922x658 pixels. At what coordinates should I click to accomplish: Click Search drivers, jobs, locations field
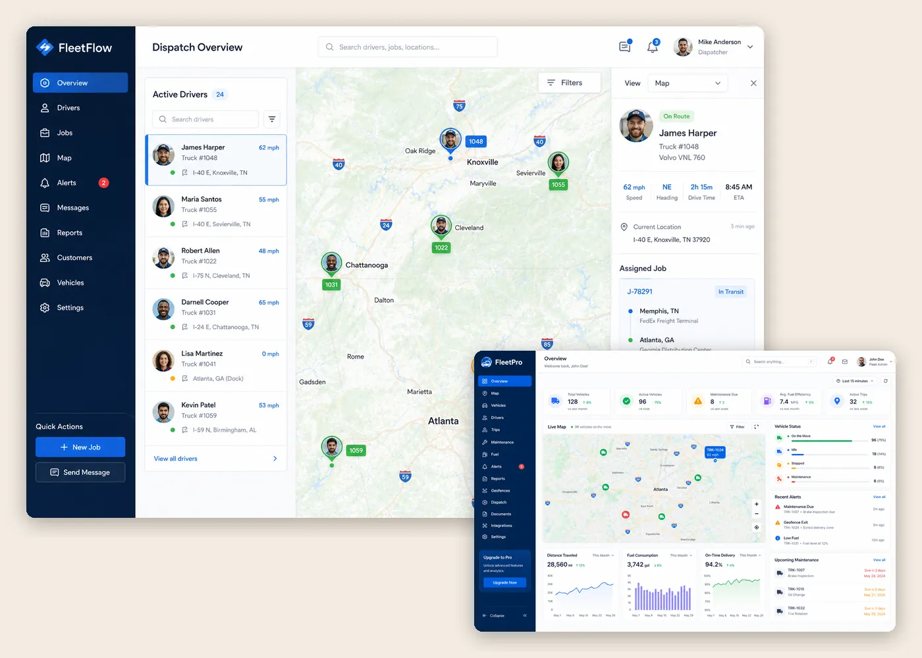tap(408, 47)
